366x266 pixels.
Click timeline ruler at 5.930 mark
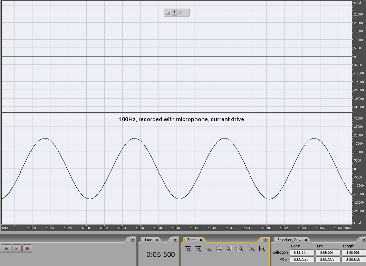tap(86, 228)
